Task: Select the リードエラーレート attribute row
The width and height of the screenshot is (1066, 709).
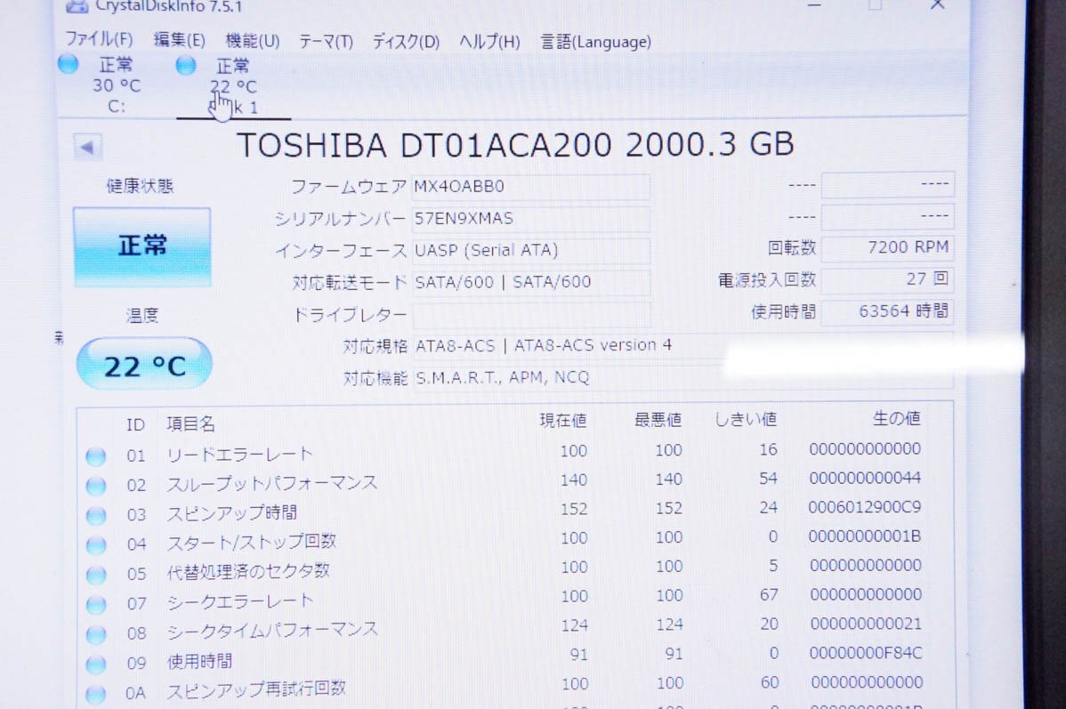Action: click(514, 453)
